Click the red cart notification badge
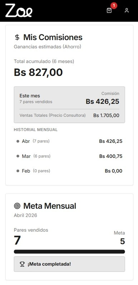Screen dimensions: 138x285 click(x=114, y=5)
